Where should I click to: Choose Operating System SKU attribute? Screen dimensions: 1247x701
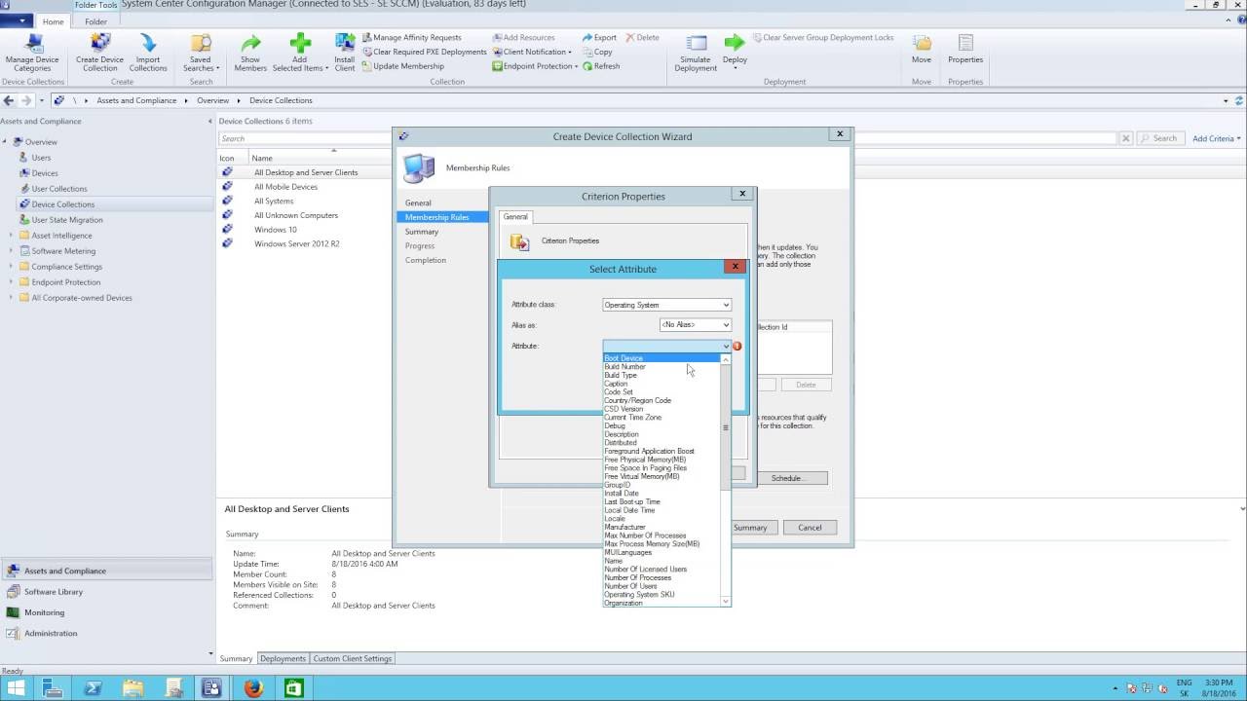639,595
